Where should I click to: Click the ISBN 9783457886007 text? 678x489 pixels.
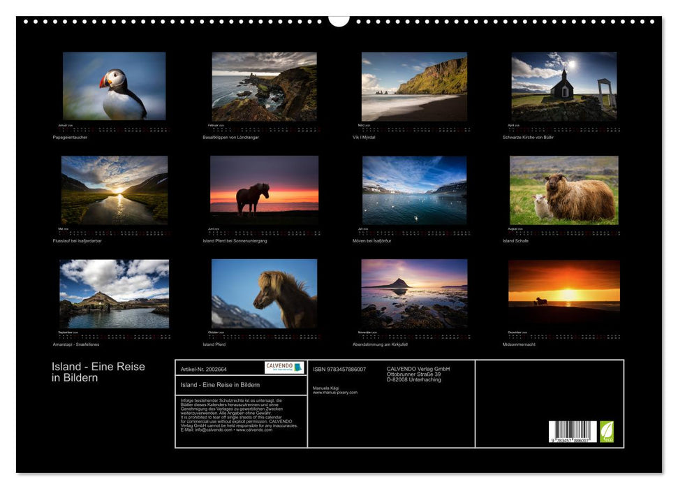click(339, 369)
